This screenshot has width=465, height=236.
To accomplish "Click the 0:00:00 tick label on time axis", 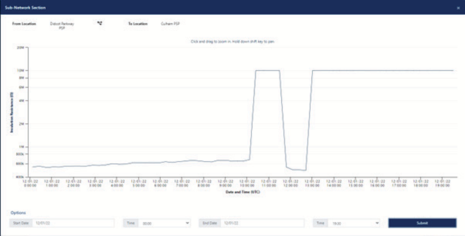I will coord(30,183).
